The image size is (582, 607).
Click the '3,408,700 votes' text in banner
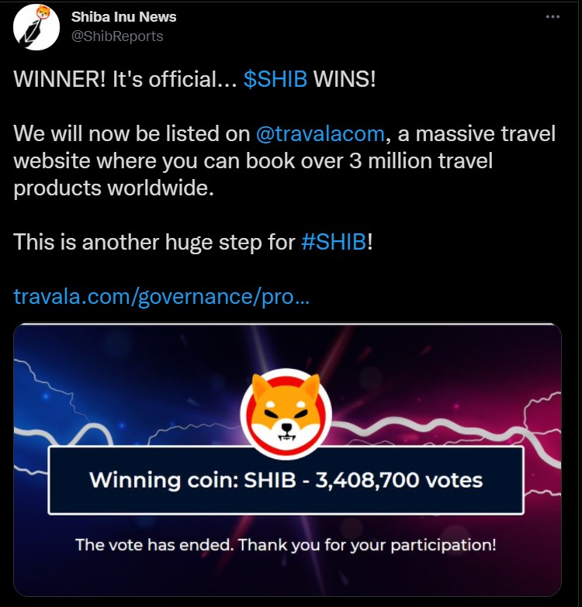click(x=399, y=480)
